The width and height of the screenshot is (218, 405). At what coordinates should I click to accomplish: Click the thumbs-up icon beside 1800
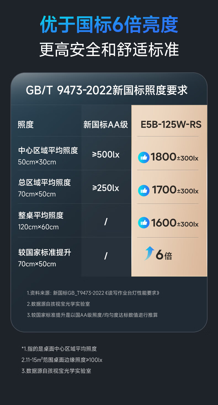point(143,157)
